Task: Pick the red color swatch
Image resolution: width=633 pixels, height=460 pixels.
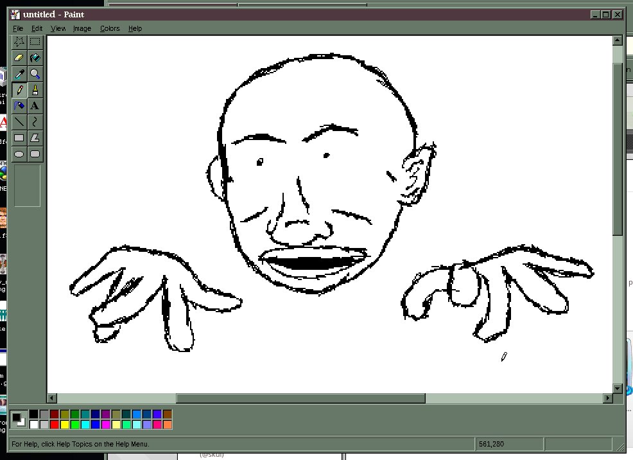Action: pos(54,425)
